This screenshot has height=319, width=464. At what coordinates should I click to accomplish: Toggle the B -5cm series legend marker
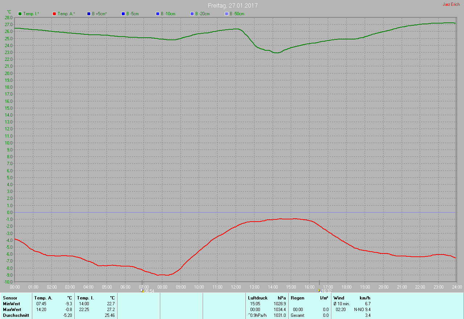(x=123, y=14)
